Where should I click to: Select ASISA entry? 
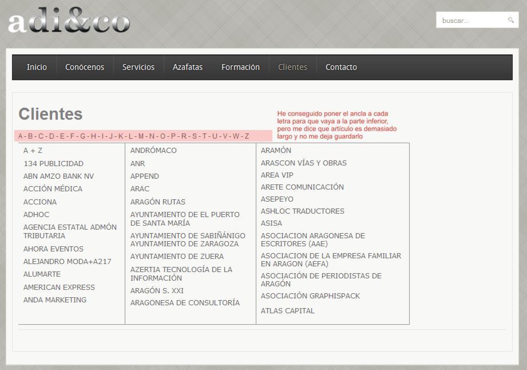point(272,223)
